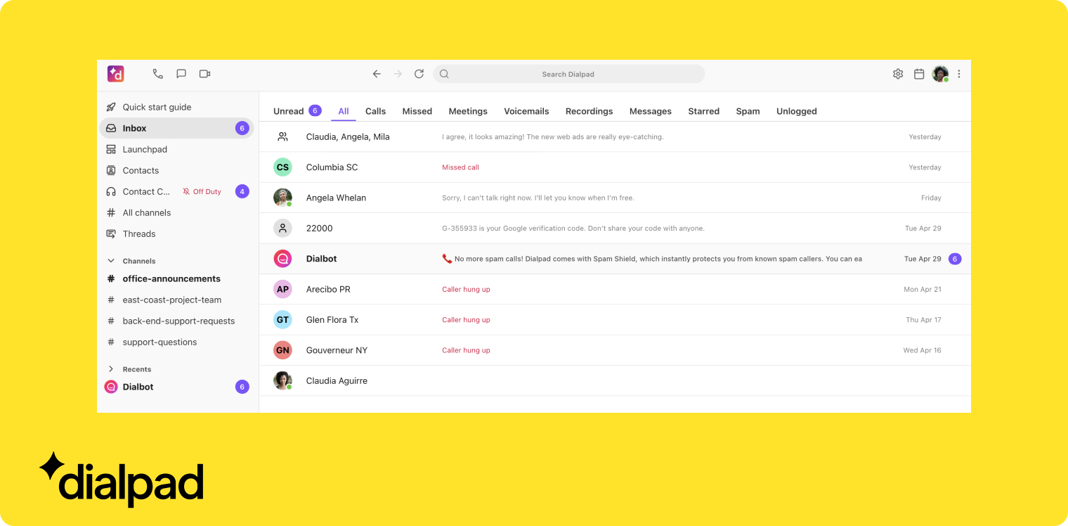Reload the page with the refresh icon
1068x526 pixels.
(x=419, y=74)
